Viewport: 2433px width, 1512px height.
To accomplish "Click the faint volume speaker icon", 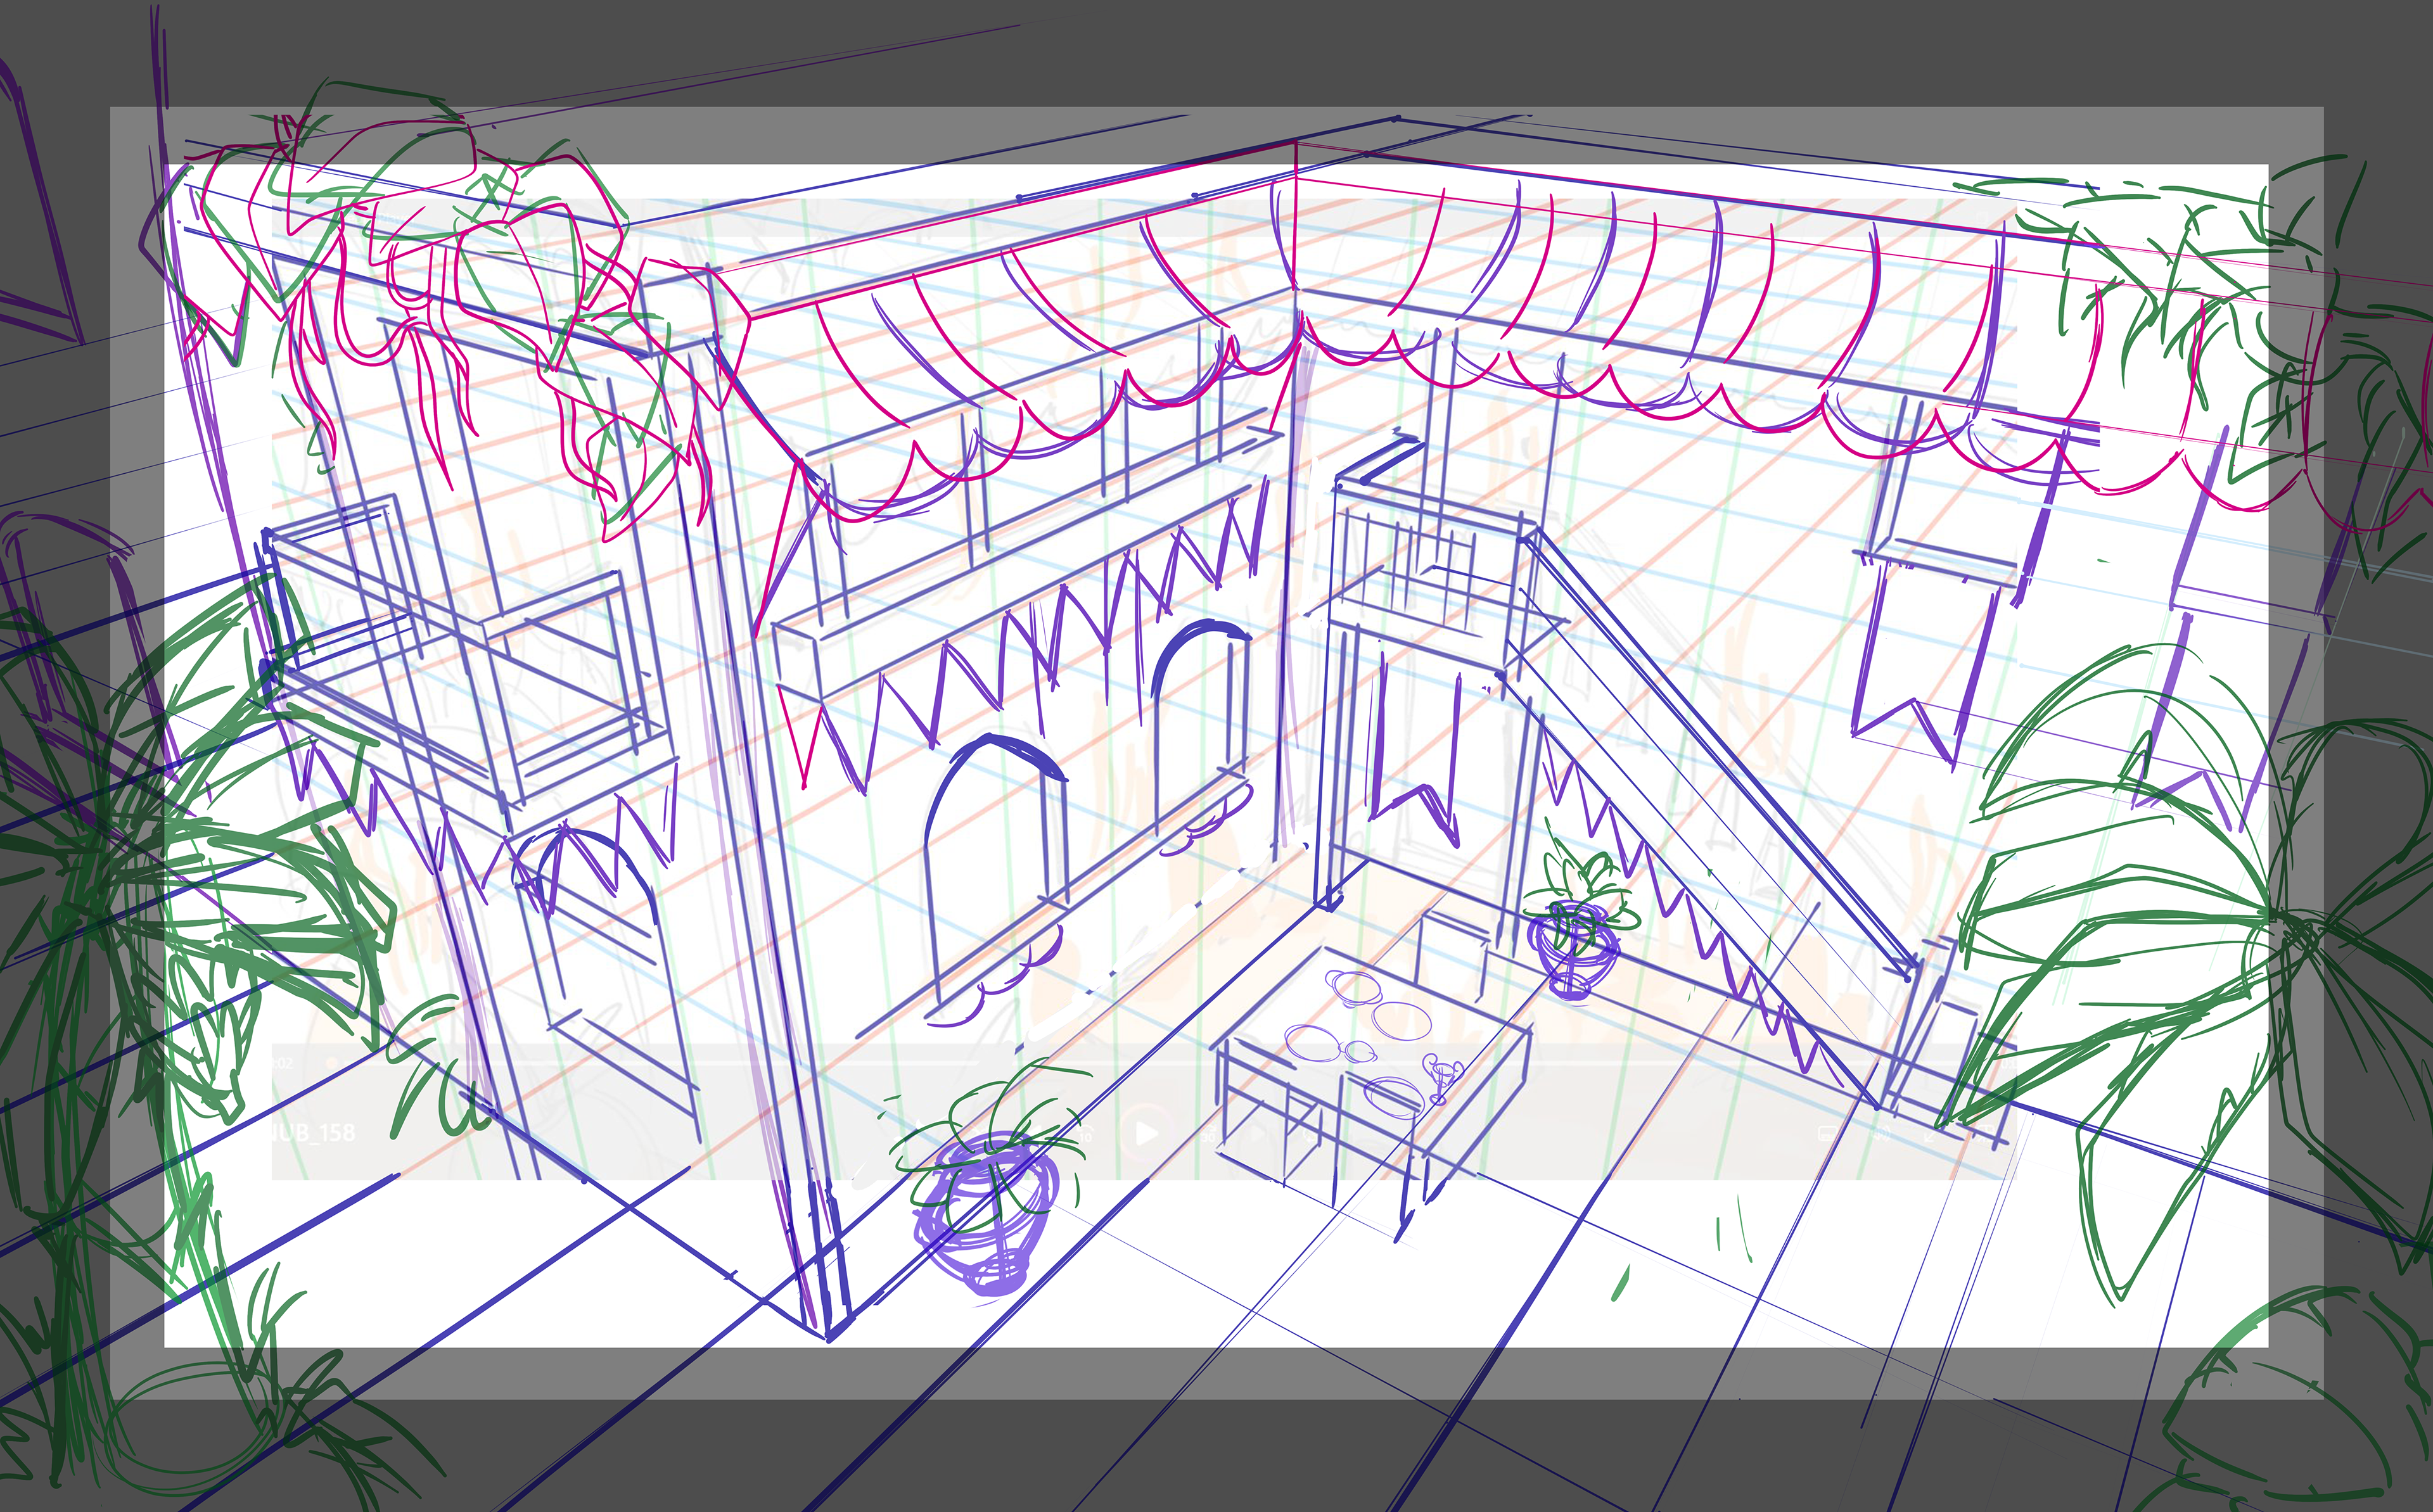I will coord(1882,1134).
